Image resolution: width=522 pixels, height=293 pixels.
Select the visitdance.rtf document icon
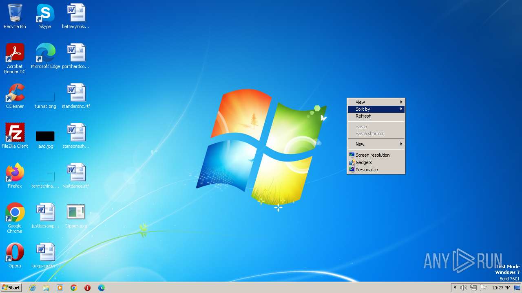76,176
